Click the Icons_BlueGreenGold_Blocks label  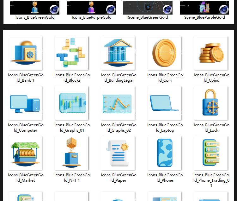pos(72,78)
